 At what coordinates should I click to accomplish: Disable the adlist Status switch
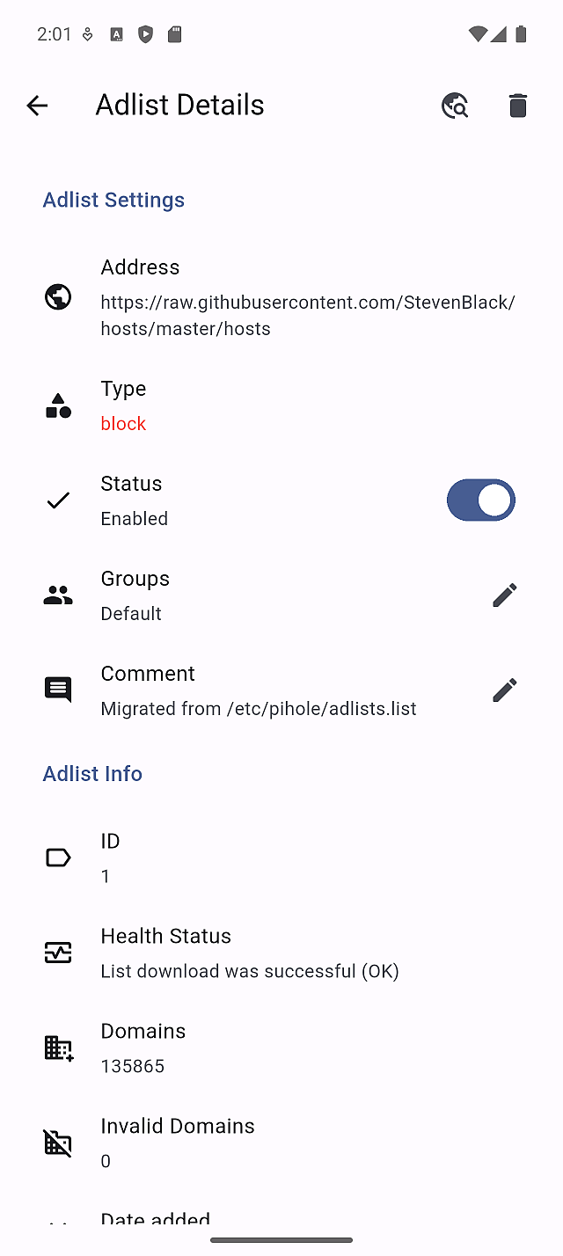[x=480, y=500]
